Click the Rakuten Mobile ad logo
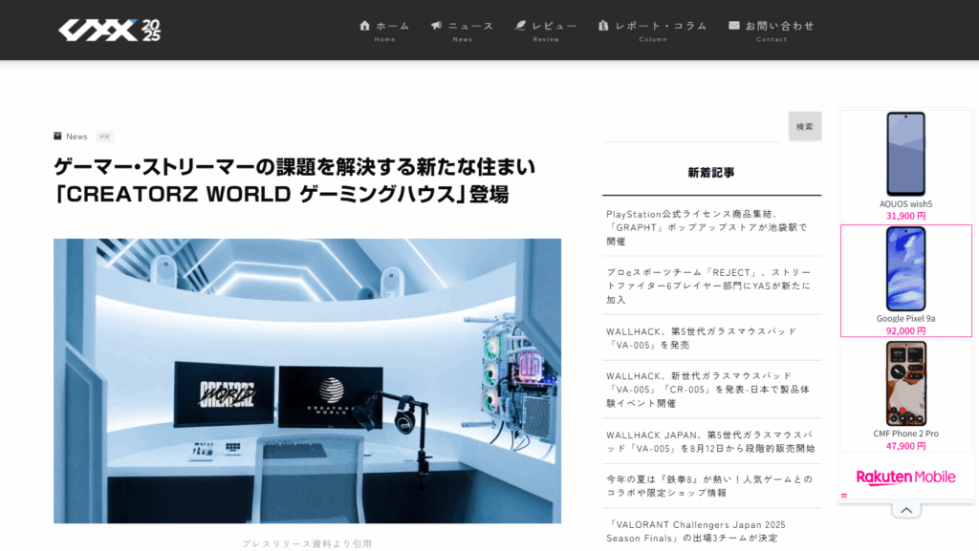This screenshot has height=551, width=979. [x=906, y=477]
